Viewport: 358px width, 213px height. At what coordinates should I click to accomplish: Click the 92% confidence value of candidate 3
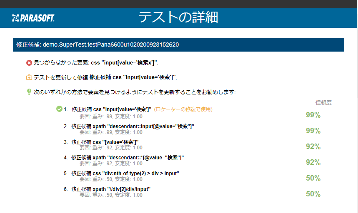[313, 146]
